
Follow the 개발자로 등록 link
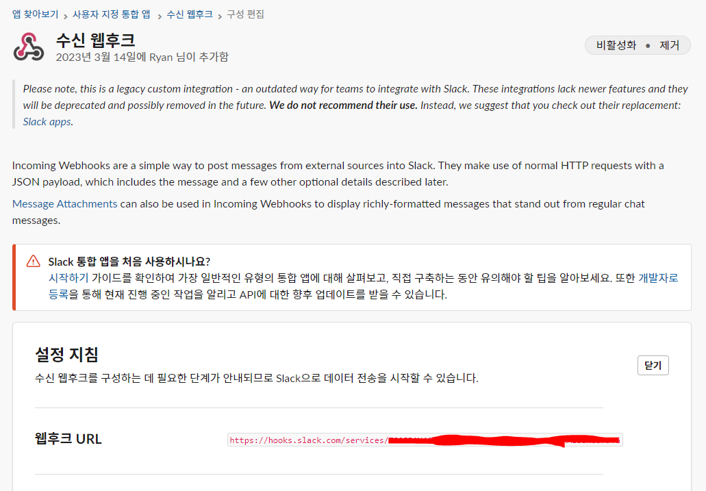click(x=658, y=278)
